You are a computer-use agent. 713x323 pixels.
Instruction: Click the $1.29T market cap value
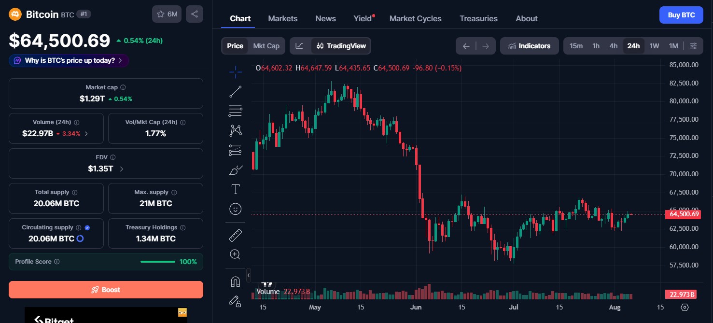92,98
